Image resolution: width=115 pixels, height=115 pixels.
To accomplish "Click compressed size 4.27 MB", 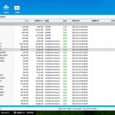I will click(40, 32).
